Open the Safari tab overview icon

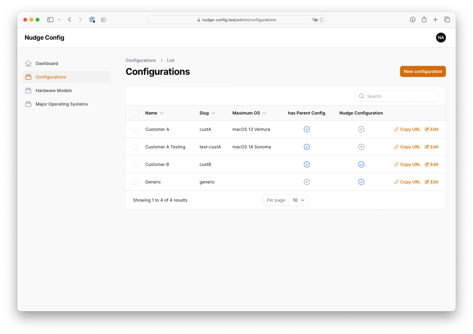pyautogui.click(x=447, y=20)
